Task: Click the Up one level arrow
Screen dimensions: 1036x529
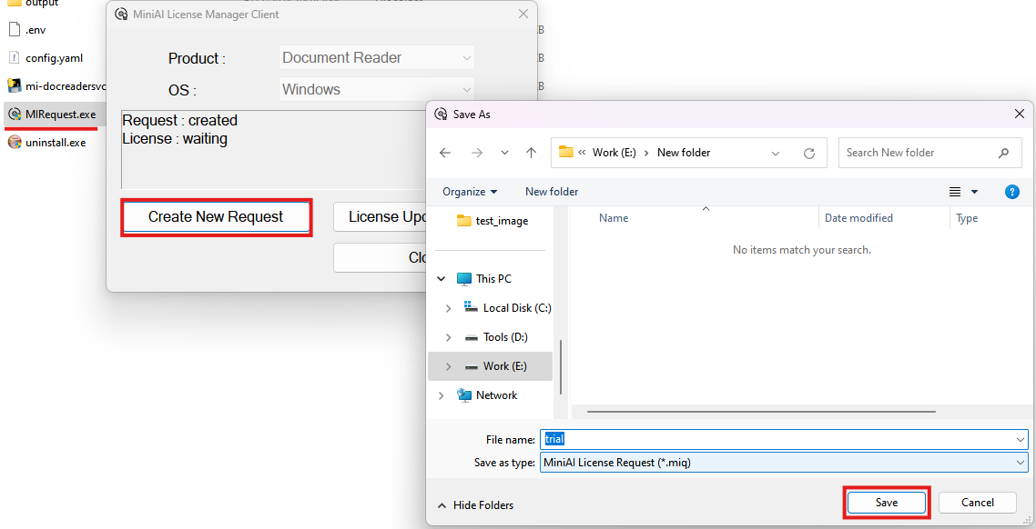Action: 532,153
